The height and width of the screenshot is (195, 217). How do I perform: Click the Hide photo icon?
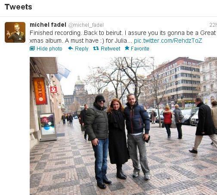tap(32, 48)
